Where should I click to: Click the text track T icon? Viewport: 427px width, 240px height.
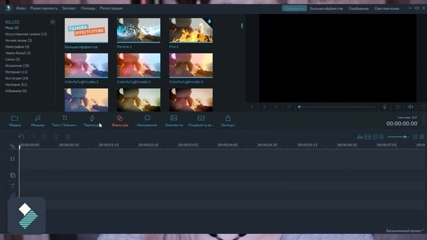(13, 185)
